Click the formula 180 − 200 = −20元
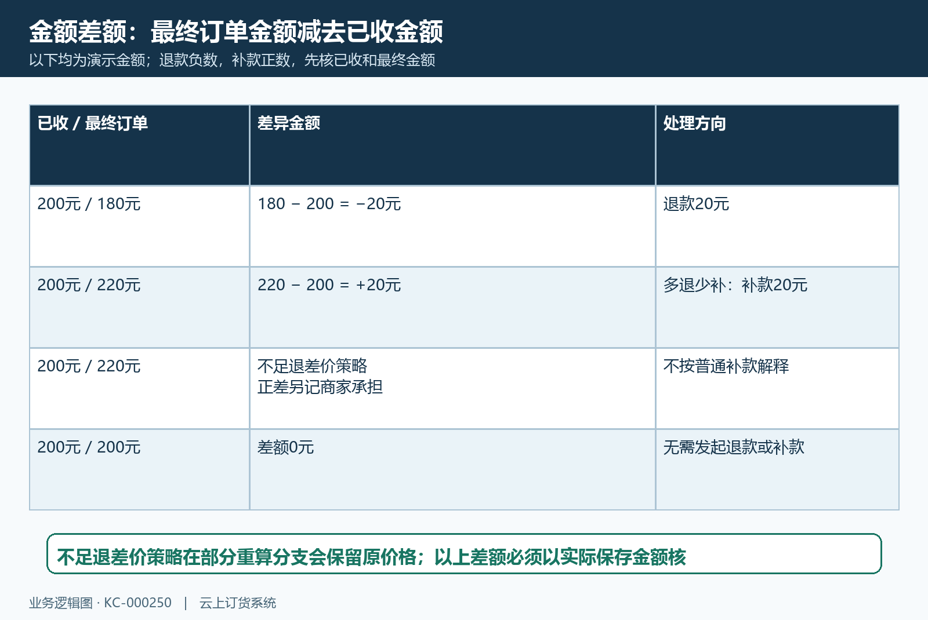 click(329, 204)
